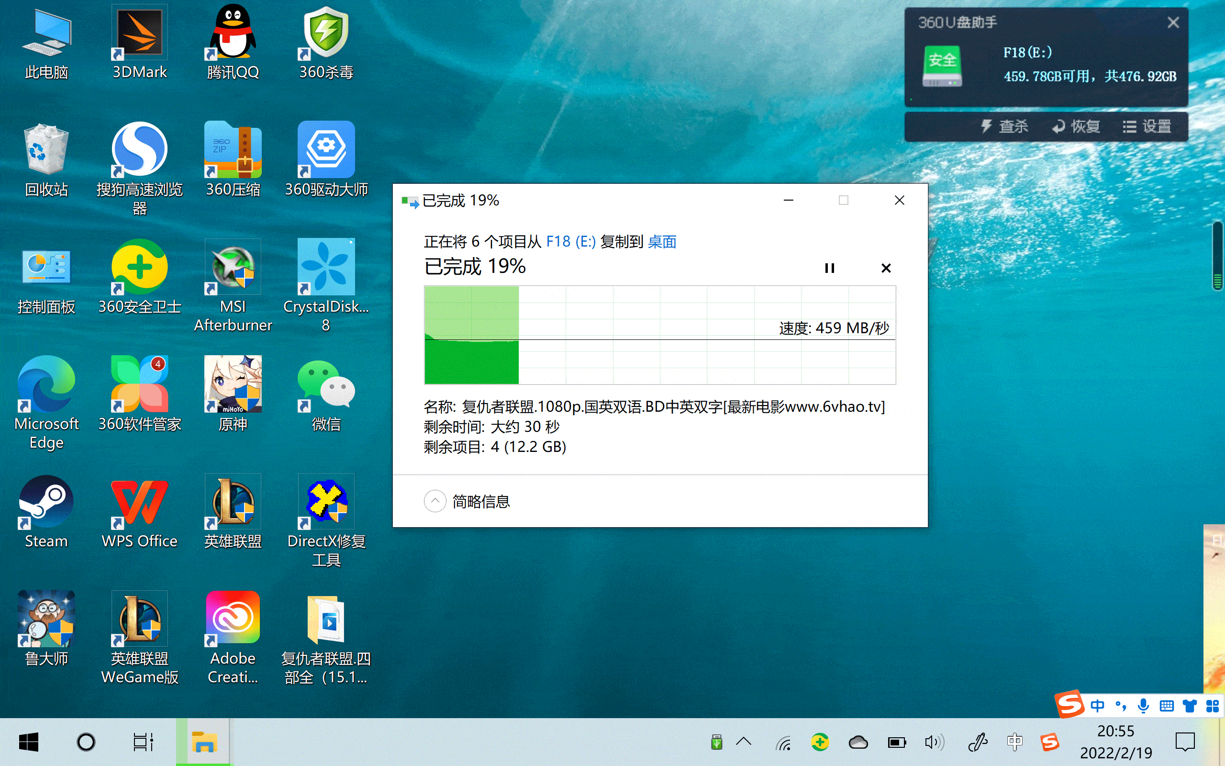The image size is (1225, 766).
Task: Pause the file copy operation
Action: click(829, 268)
